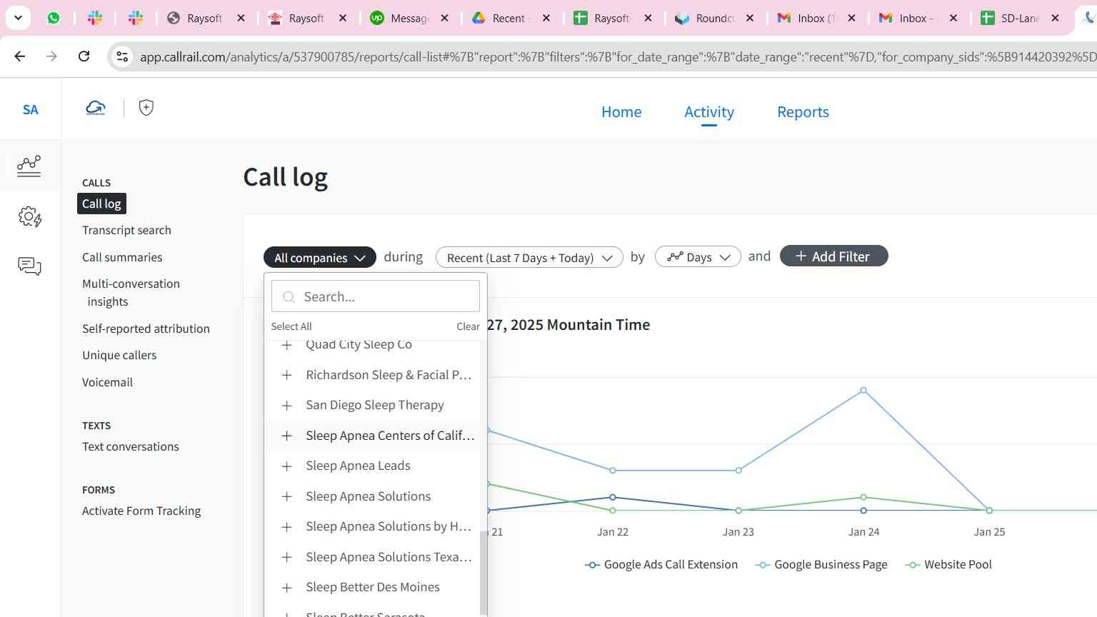
Task: Toggle Google Business Page legend series
Action: coord(821,564)
